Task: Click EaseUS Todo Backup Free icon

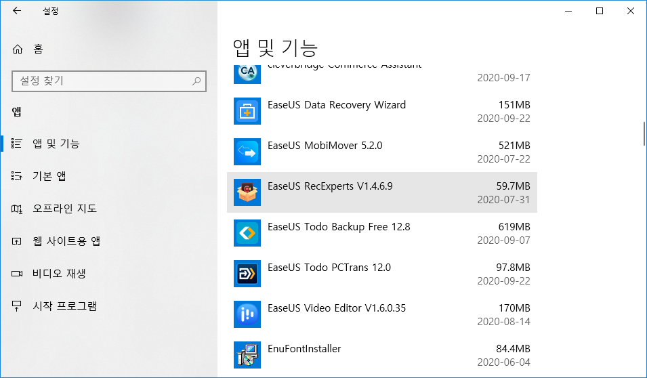Action: (247, 233)
